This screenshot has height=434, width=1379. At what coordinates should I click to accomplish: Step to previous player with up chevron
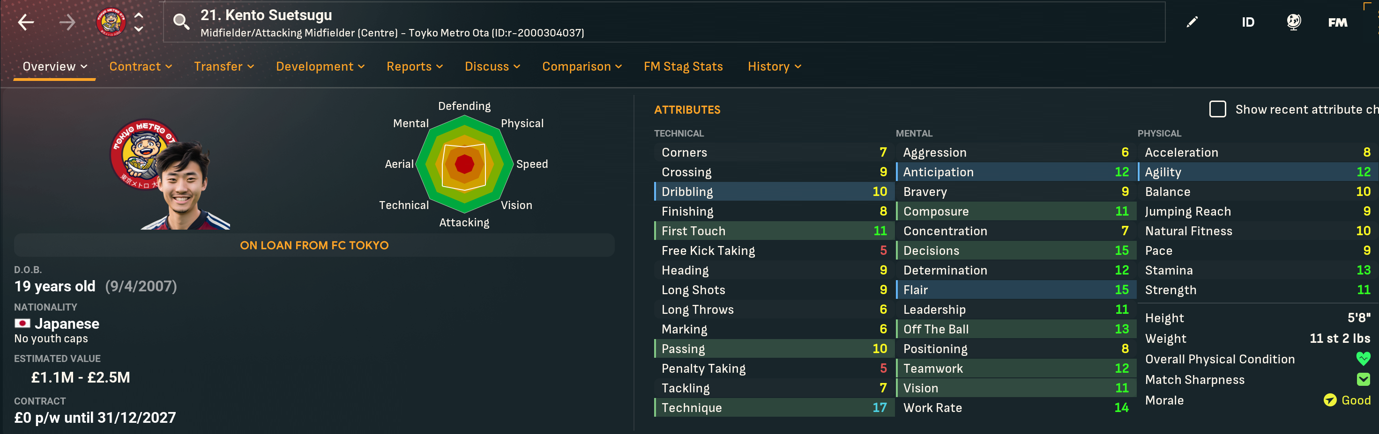tap(139, 15)
